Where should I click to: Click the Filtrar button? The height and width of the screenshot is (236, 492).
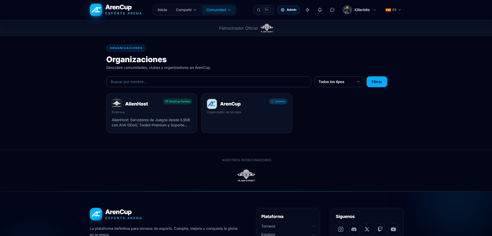[x=377, y=82]
